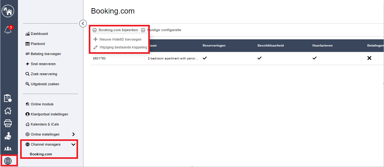The image size is (384, 167).
Task: Click the Beschikbaarheid column header
Action: point(271,46)
